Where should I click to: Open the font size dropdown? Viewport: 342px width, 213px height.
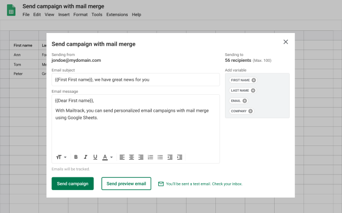[61, 157]
